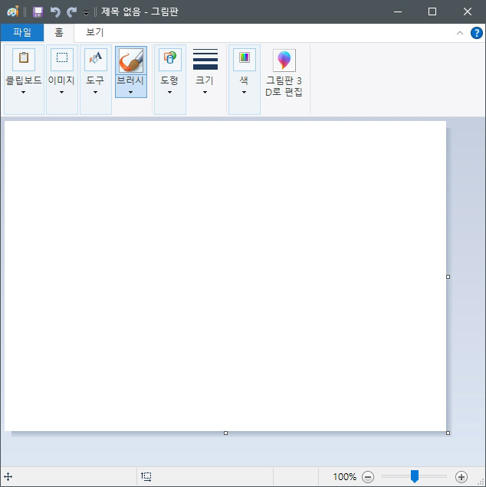Image resolution: width=486 pixels, height=487 pixels.
Task: Open the 파일 menu
Action: click(x=22, y=32)
